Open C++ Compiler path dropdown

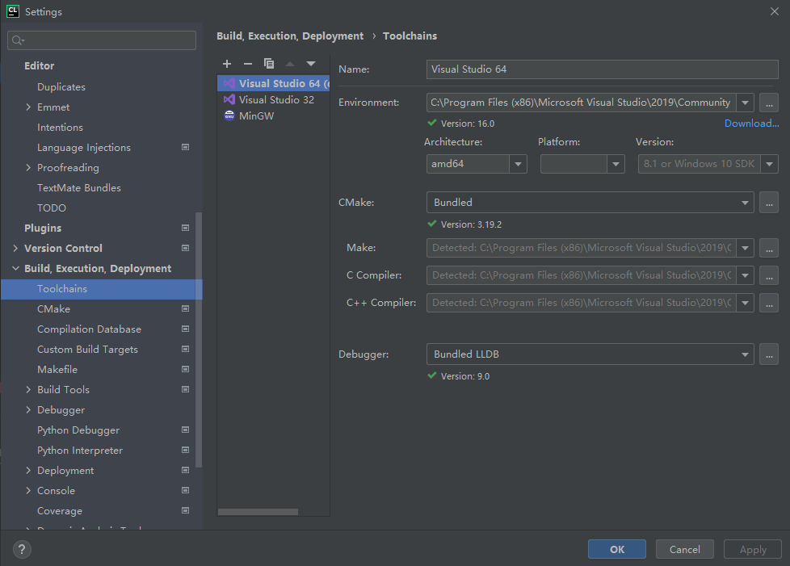point(745,303)
